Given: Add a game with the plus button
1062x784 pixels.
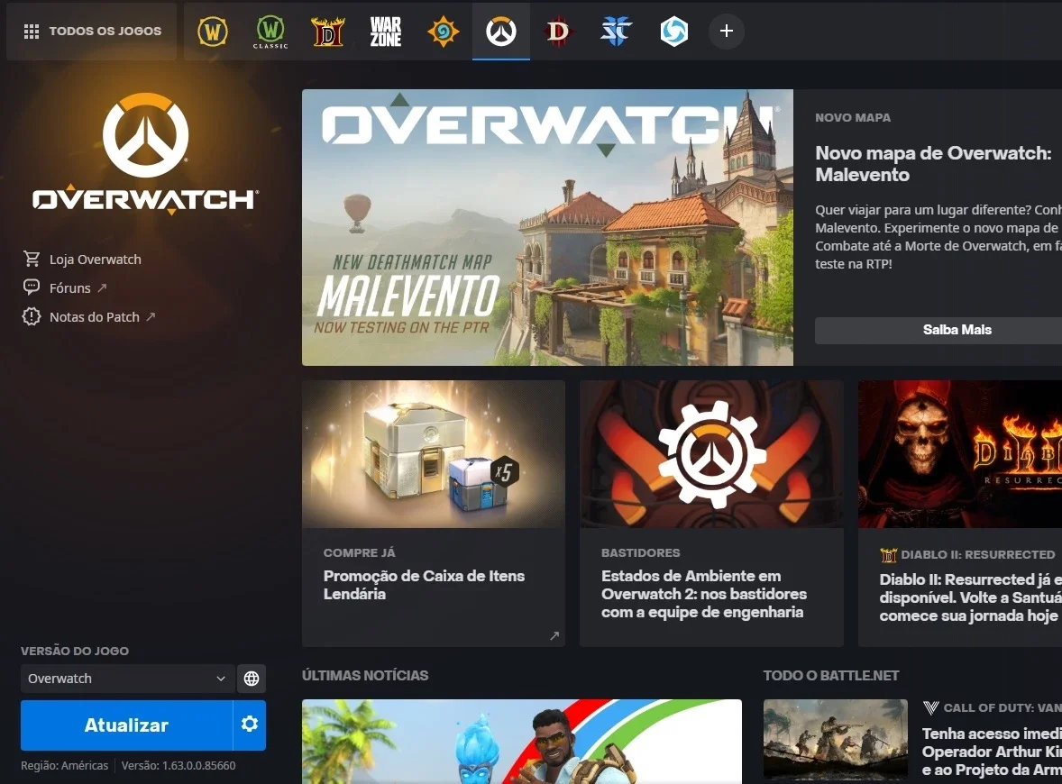Looking at the screenshot, I should click(x=726, y=32).
